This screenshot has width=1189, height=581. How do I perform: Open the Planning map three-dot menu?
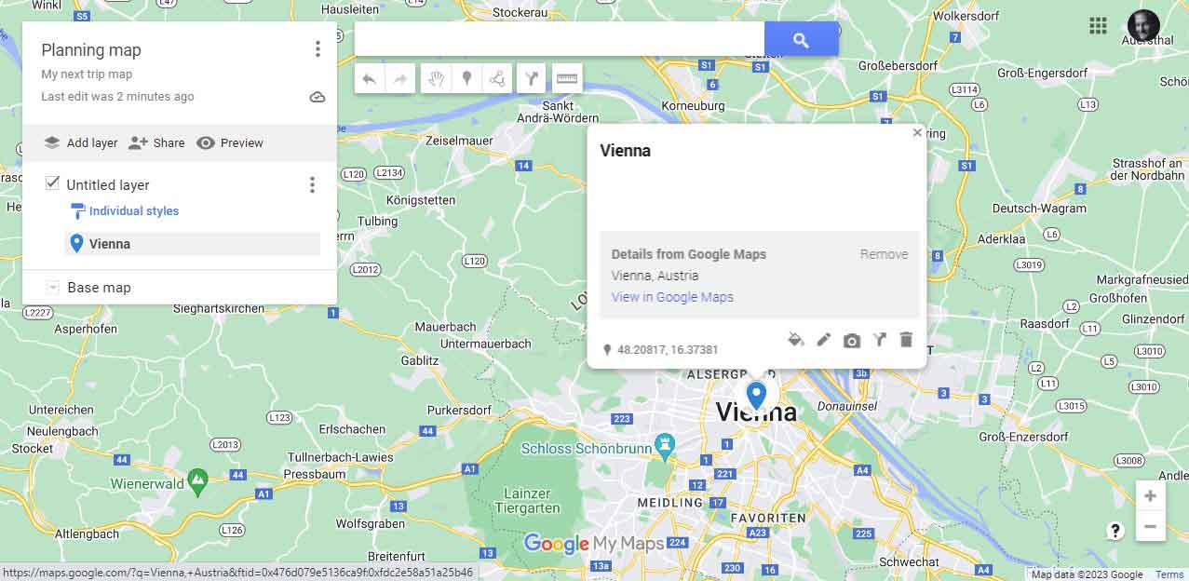click(318, 49)
